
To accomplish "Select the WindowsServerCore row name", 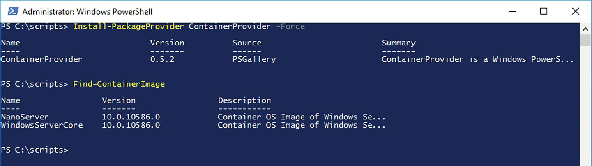I will 41,125.
